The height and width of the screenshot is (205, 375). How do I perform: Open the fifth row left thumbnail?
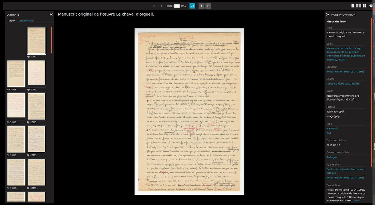tap(16, 172)
